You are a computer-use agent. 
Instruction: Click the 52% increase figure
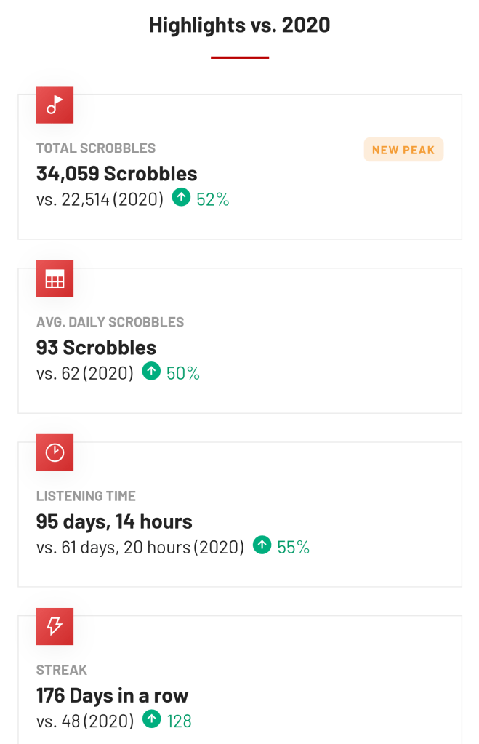(213, 199)
